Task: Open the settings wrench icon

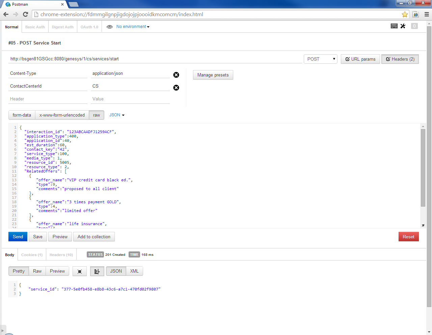Action: coord(403,26)
